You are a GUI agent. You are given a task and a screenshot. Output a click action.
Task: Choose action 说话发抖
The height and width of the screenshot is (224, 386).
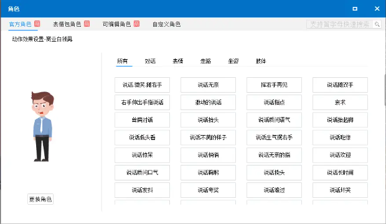pos(143,190)
